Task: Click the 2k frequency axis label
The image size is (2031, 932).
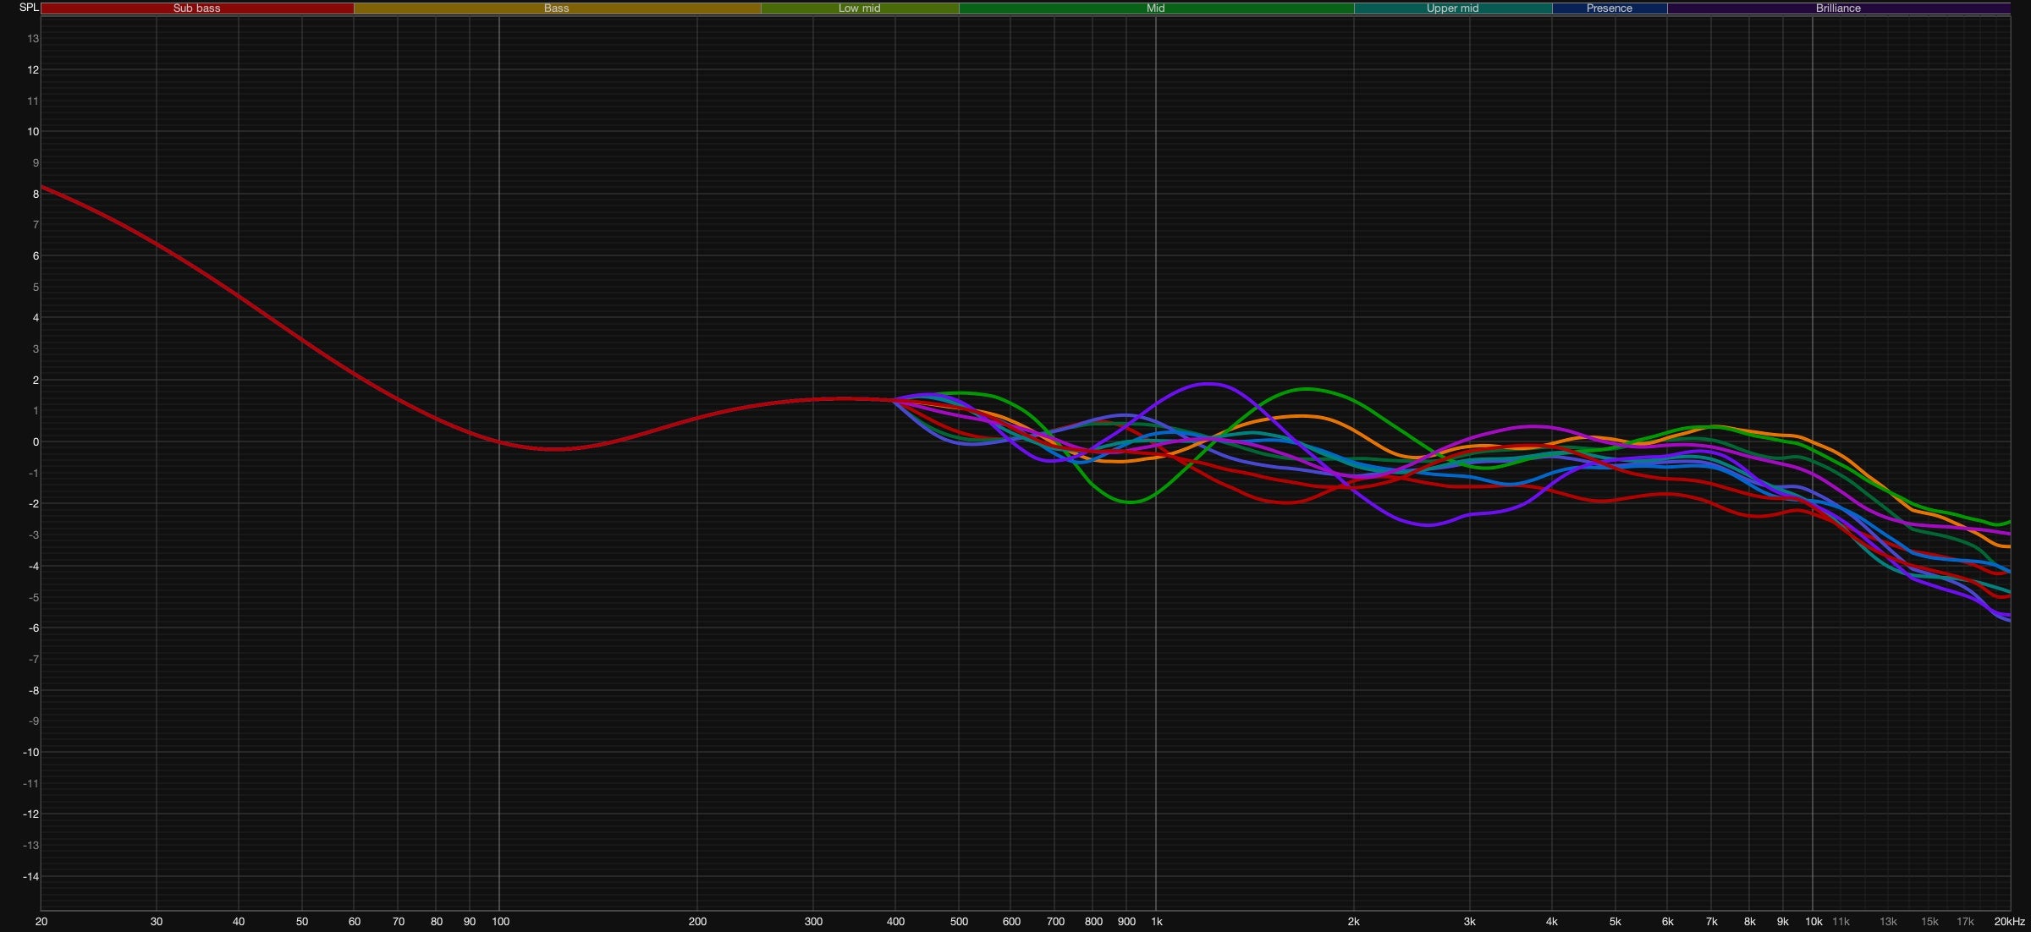Action: [1353, 922]
